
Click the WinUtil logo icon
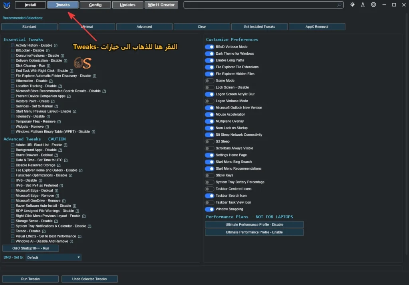click(x=7, y=5)
